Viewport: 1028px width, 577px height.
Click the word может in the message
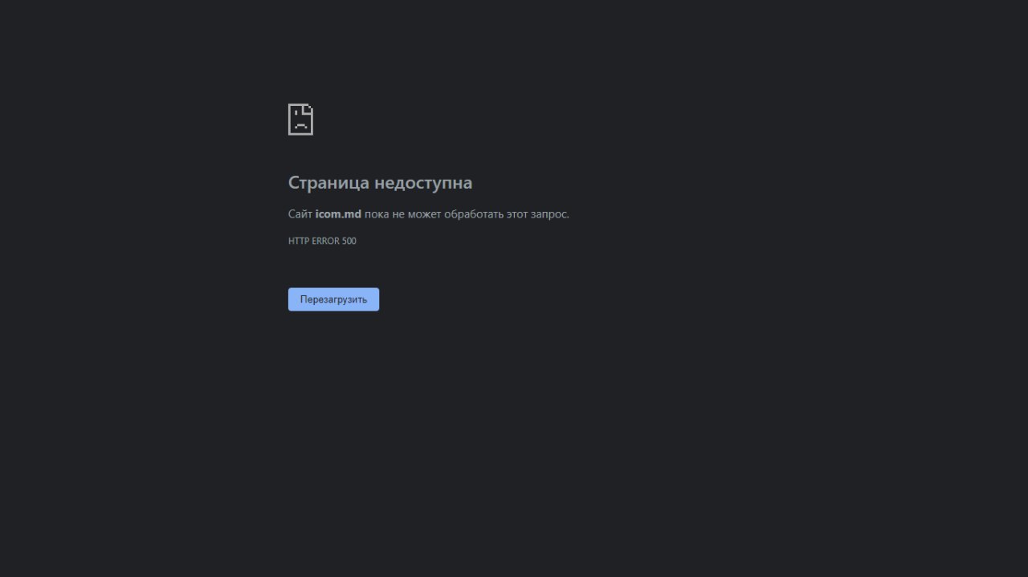click(x=425, y=214)
